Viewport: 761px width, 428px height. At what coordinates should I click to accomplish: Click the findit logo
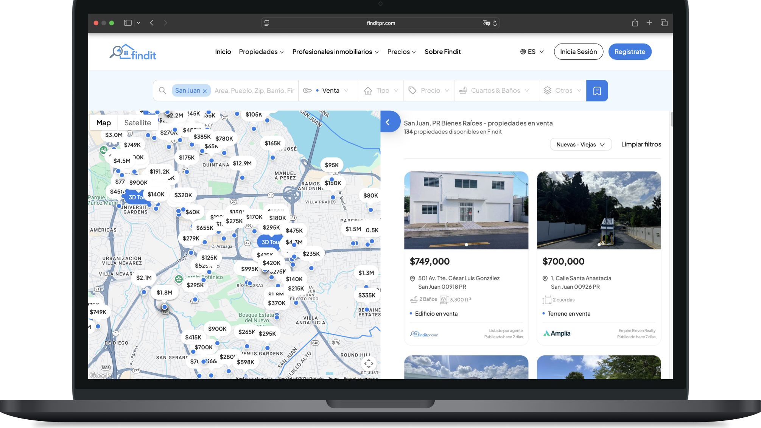pyautogui.click(x=133, y=52)
